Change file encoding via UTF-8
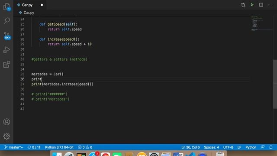Viewport: 277px width, 156px height. tap(228, 147)
